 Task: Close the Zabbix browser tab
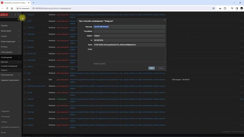(29, 3)
